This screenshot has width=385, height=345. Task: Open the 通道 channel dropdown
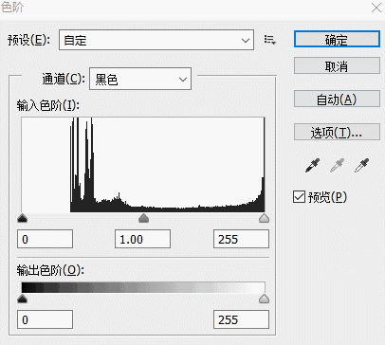click(x=140, y=79)
